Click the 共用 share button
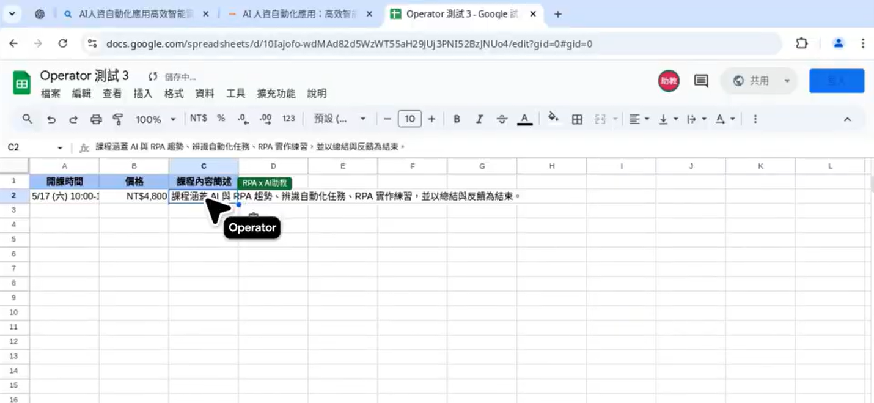This screenshot has height=403, width=874. coord(751,81)
